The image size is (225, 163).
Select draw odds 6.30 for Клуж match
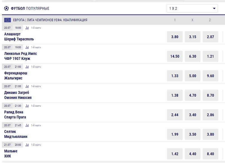click(193, 56)
